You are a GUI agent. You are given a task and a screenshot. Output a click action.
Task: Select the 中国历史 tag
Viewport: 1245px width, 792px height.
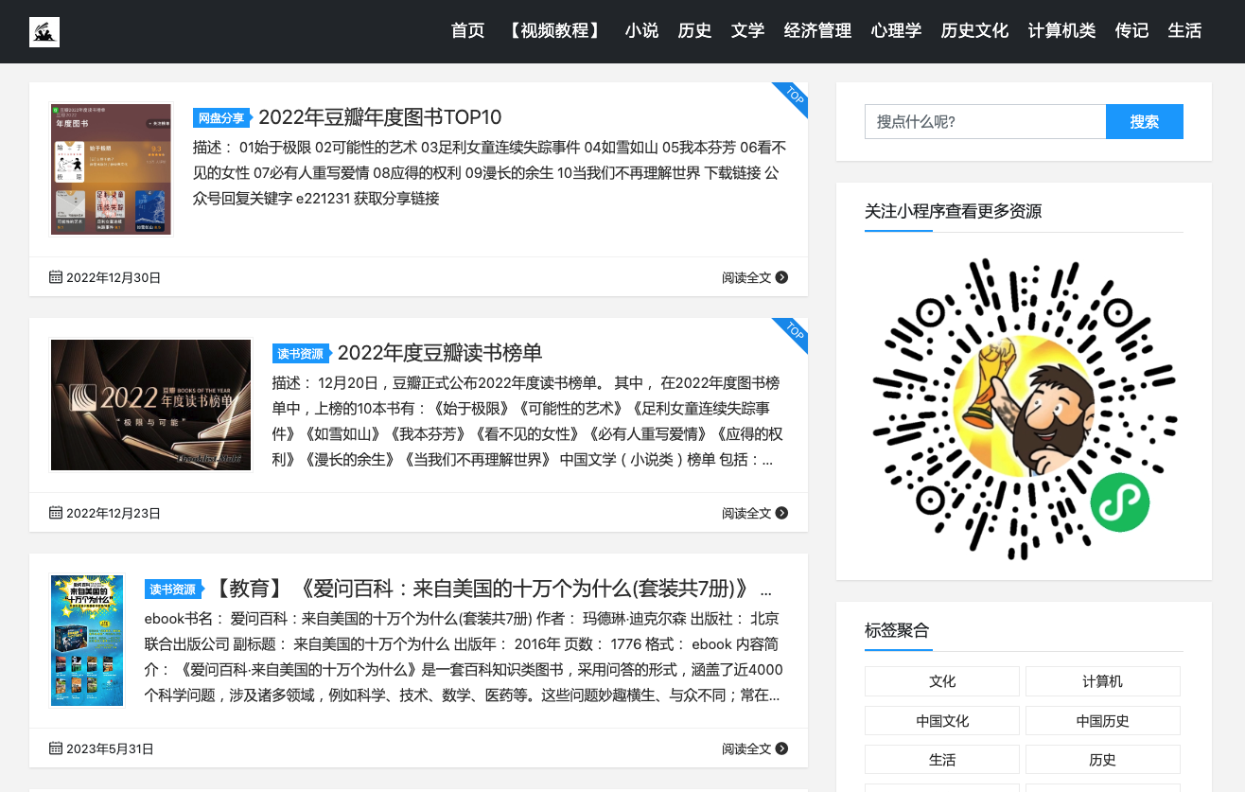pos(1103,721)
